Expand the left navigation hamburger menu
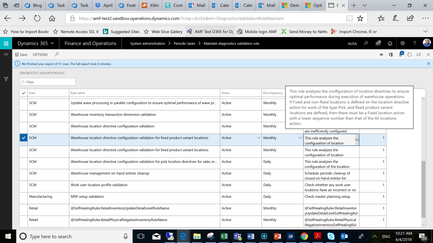 click(6, 54)
